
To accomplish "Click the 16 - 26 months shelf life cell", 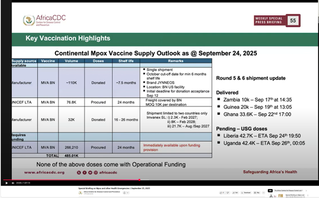I will pyautogui.click(x=126, y=120).
